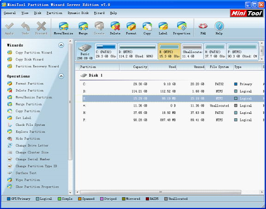Sort by the Used column header
Viewport: 266px width, 209px height.
pyautogui.click(x=163, y=67)
